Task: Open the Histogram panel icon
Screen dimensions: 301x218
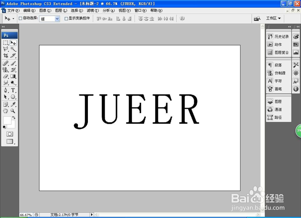Action: [296, 52]
